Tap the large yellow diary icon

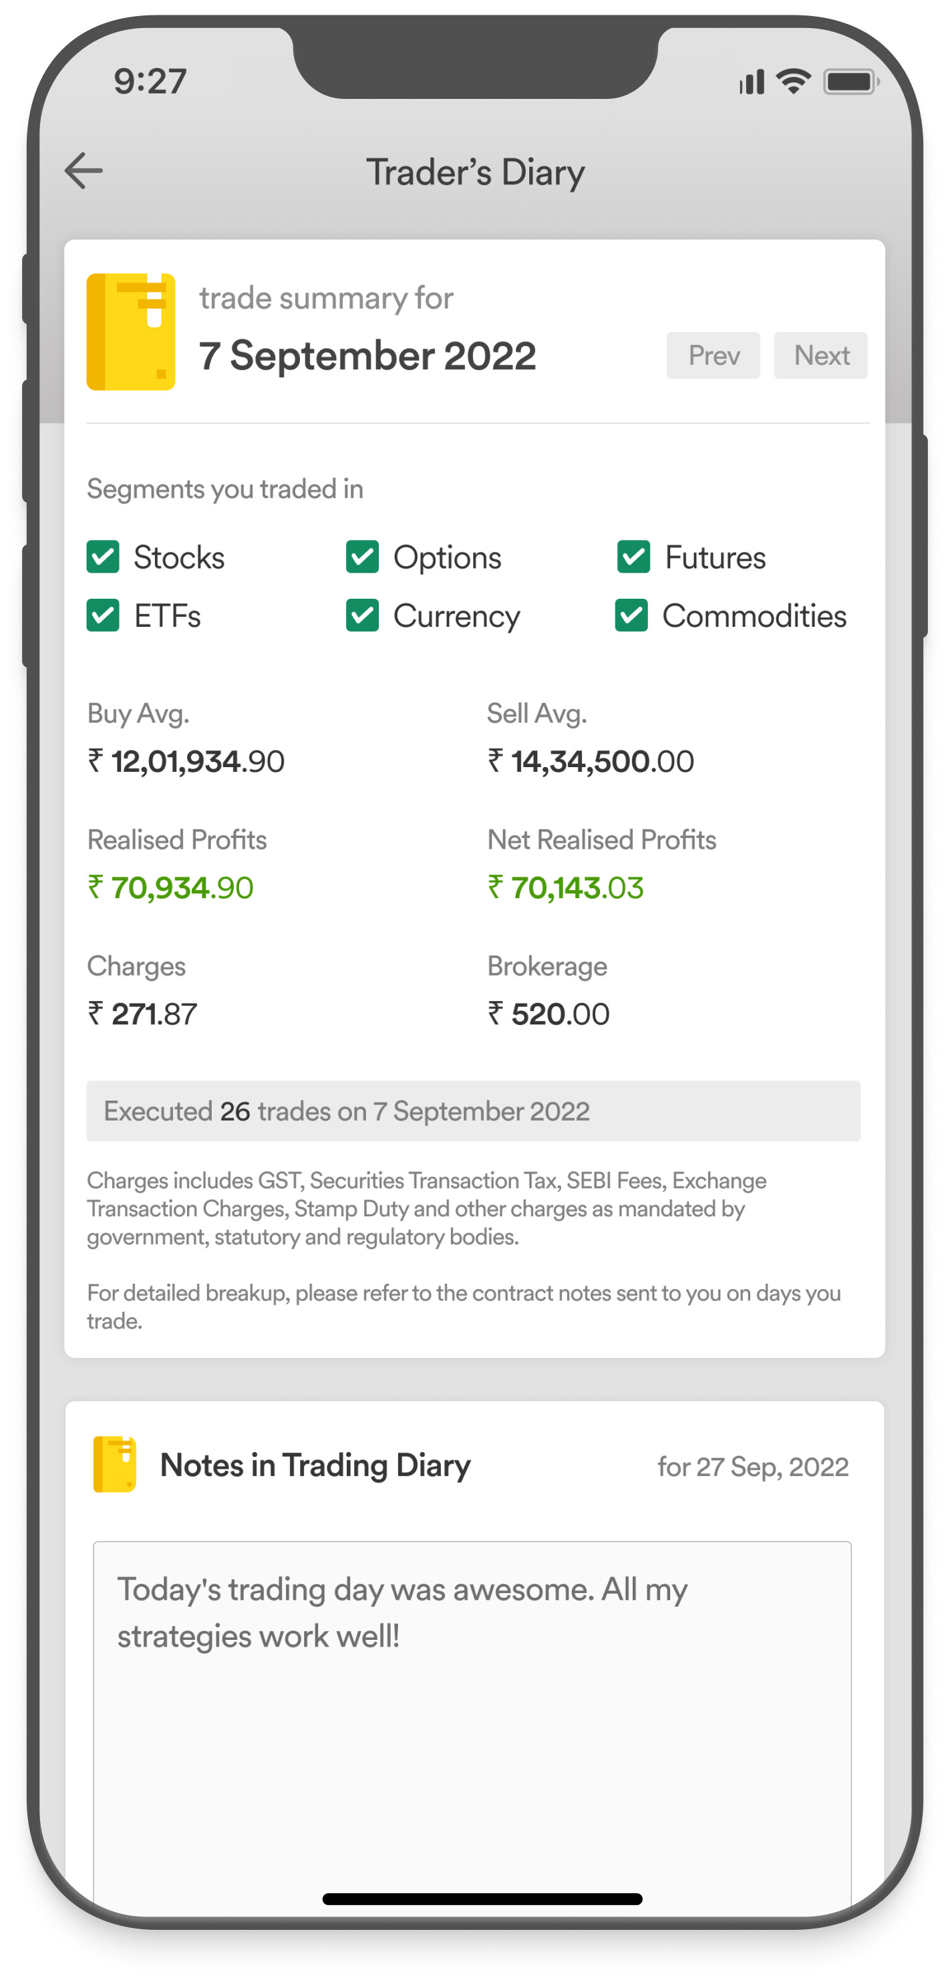(x=131, y=331)
